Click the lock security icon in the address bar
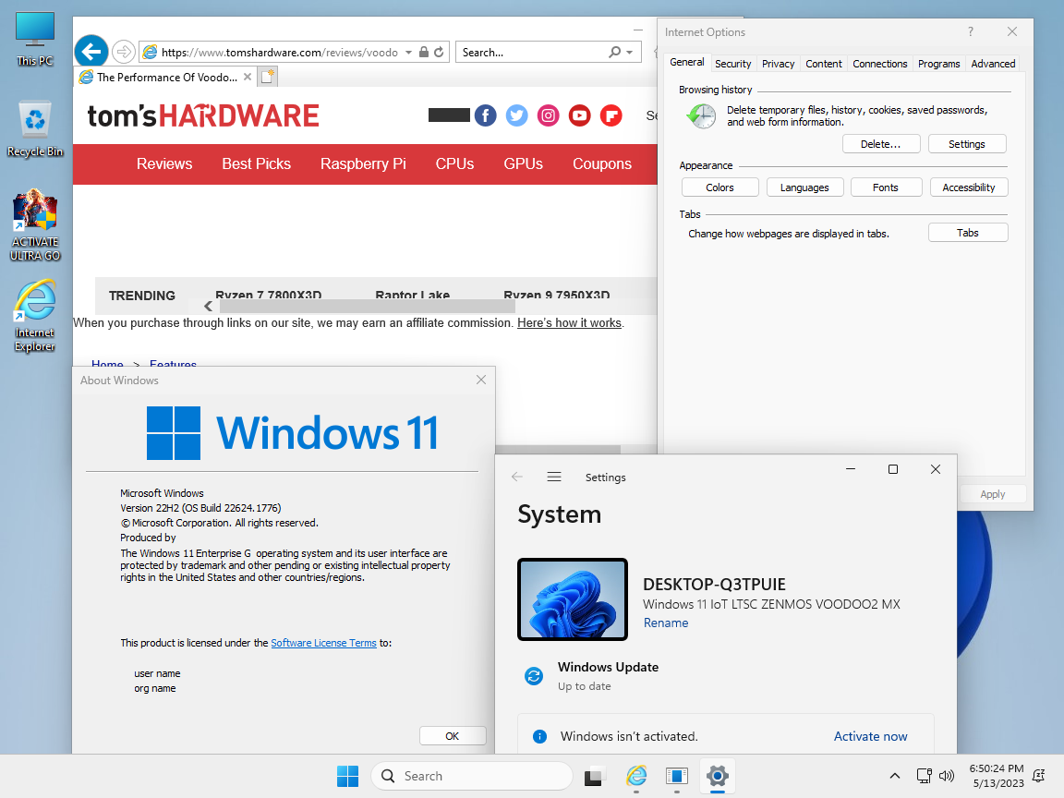 click(423, 53)
